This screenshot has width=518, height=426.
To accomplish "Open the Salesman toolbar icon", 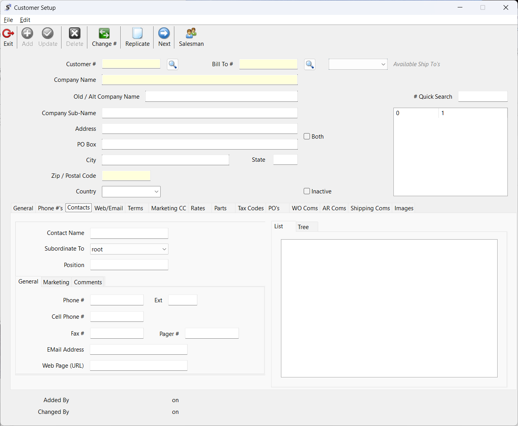I will tap(191, 37).
